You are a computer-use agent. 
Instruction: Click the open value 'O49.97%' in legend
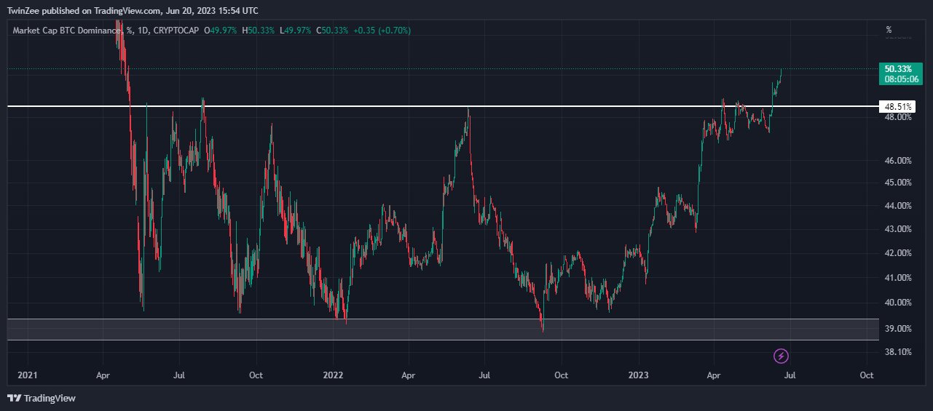click(220, 31)
